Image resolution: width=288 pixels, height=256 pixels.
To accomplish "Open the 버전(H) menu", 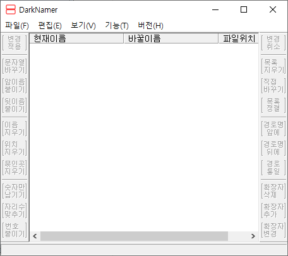I will coord(150,26).
